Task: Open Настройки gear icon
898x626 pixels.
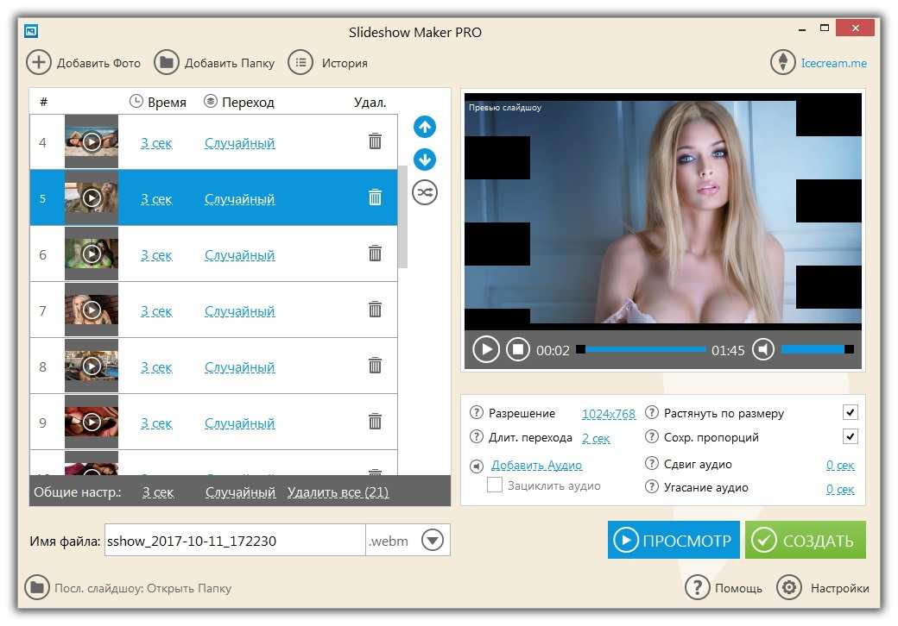Action: [789, 587]
